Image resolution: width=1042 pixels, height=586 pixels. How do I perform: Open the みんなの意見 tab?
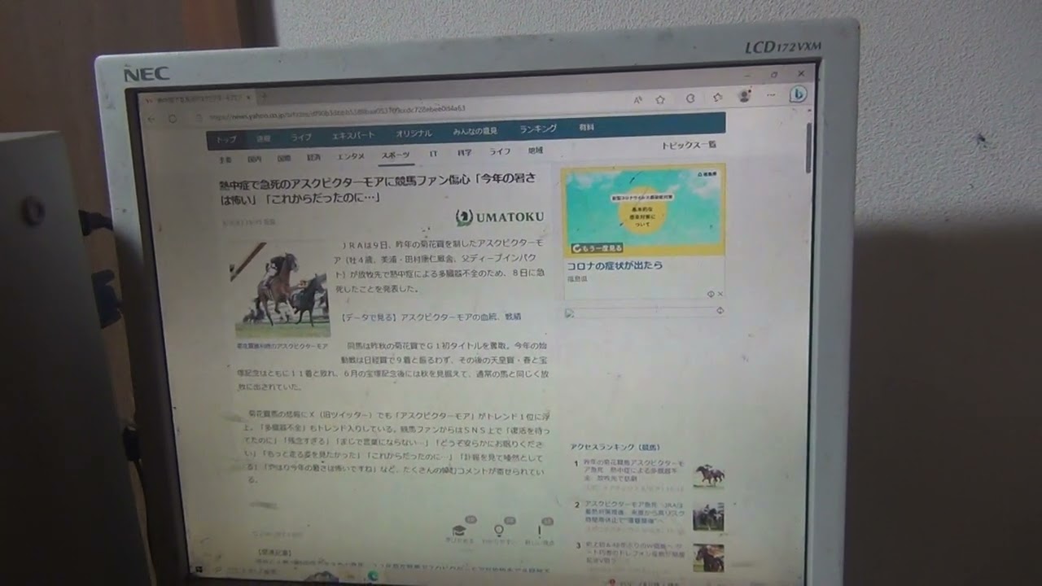(x=475, y=131)
